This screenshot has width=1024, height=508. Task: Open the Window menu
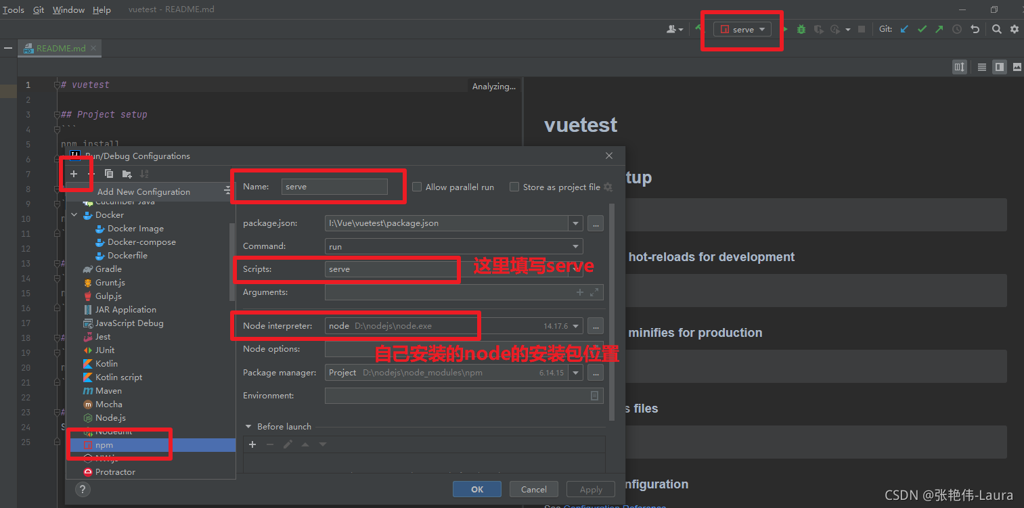coord(68,9)
